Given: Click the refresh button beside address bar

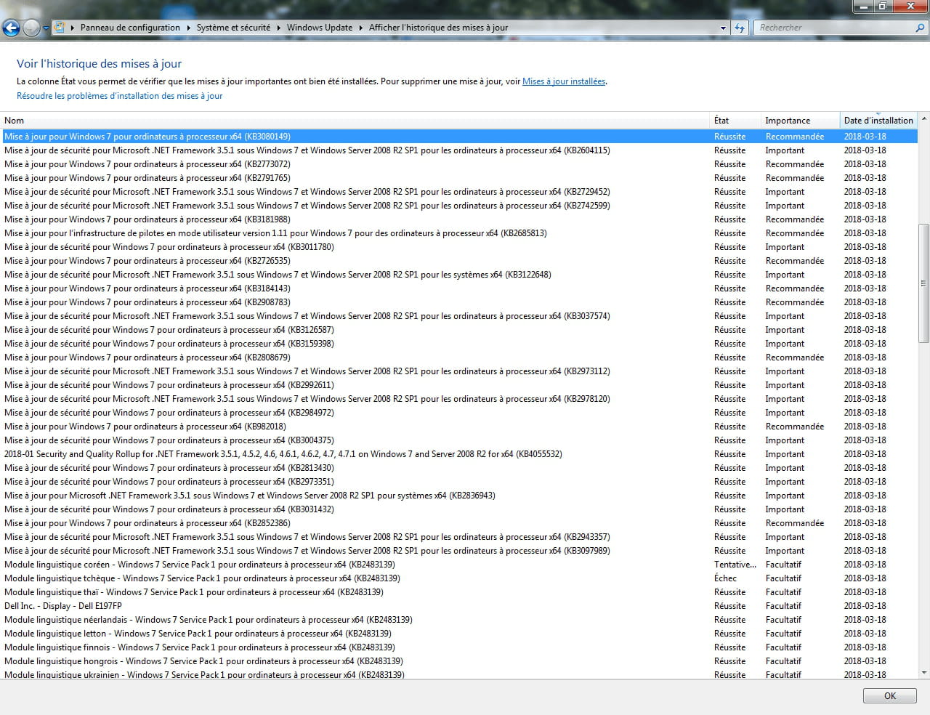Looking at the screenshot, I should tap(740, 28).
